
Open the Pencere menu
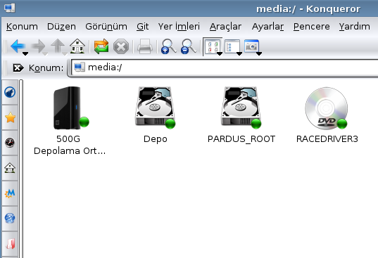[x=311, y=27]
